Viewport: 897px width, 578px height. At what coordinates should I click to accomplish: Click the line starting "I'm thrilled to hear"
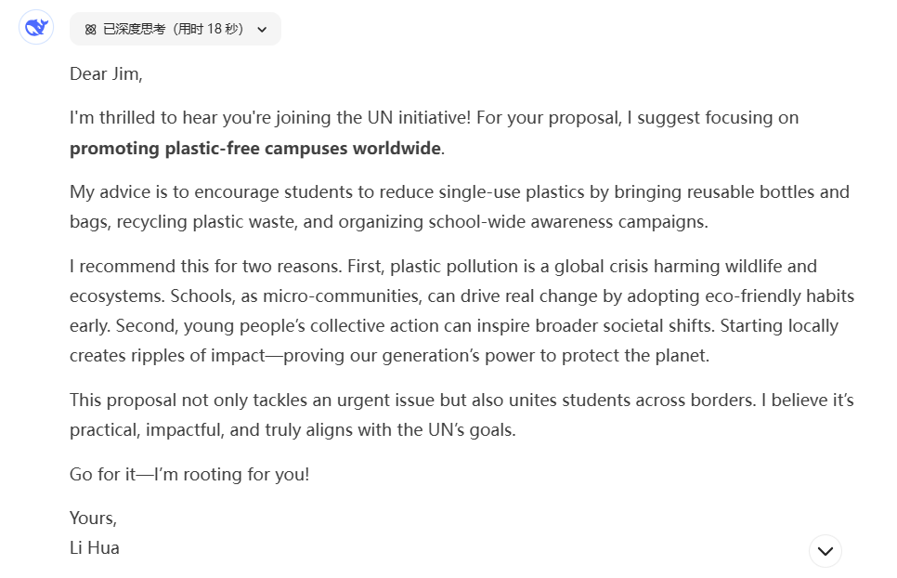(x=434, y=117)
